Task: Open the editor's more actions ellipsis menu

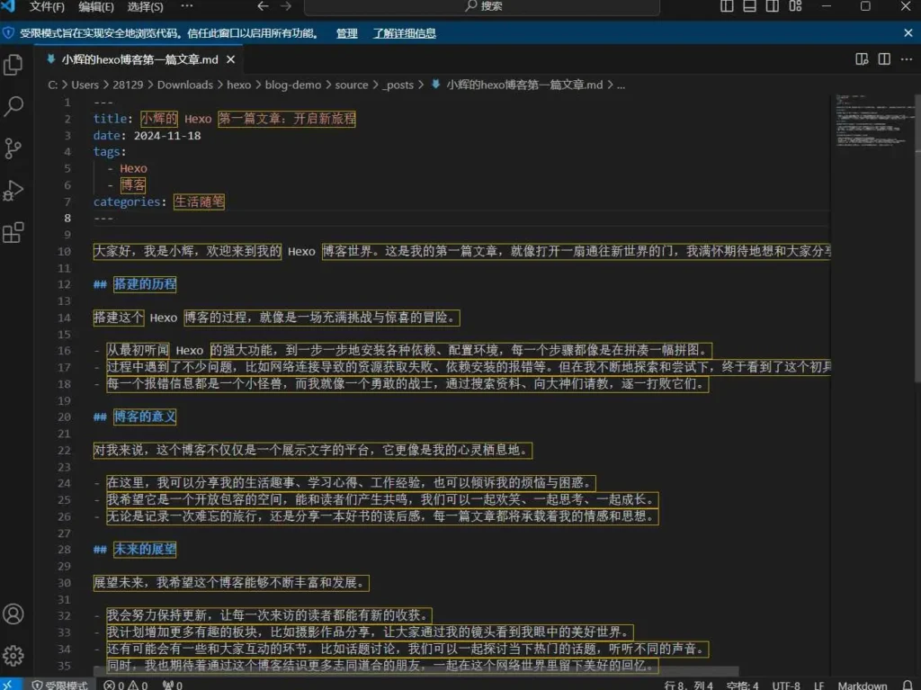Action: 907,59
